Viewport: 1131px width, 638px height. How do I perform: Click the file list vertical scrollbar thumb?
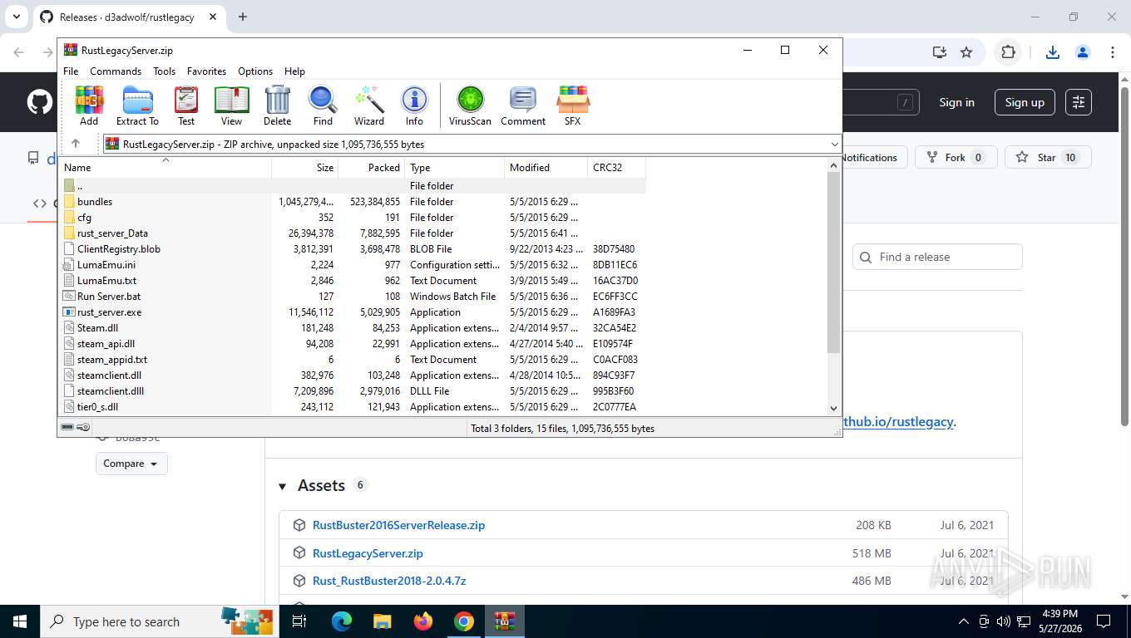(x=834, y=263)
